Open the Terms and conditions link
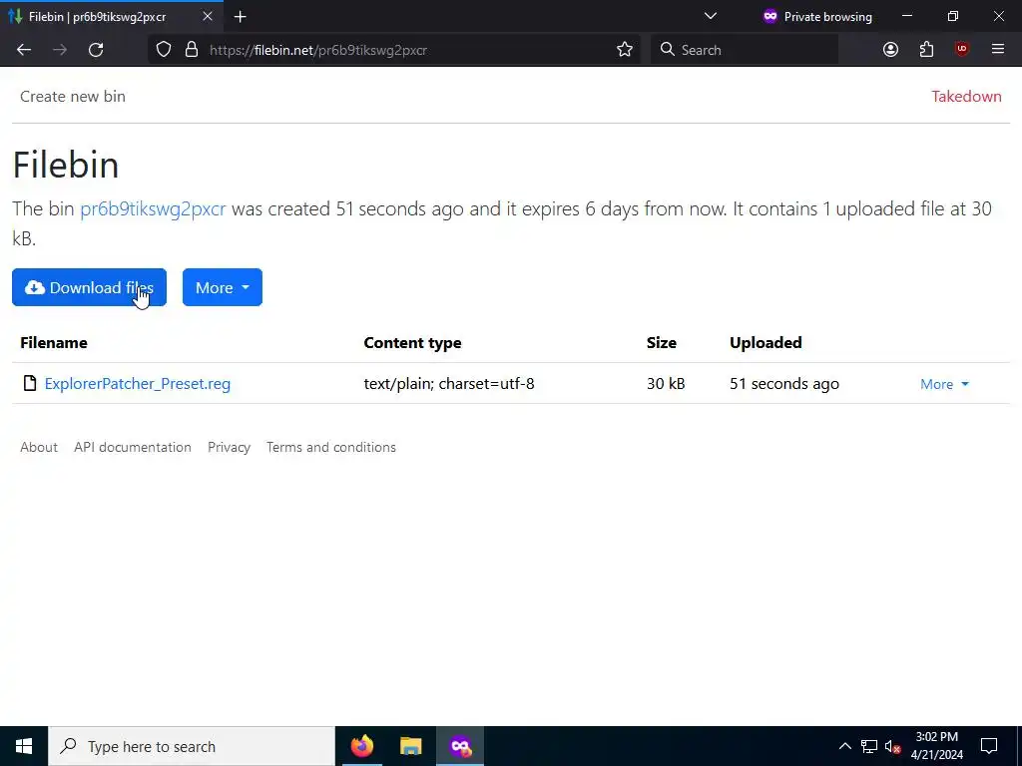Screen dimensions: 1022x766 point(331,448)
